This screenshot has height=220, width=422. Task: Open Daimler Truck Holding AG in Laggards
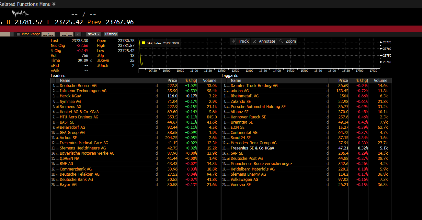click(x=254, y=86)
